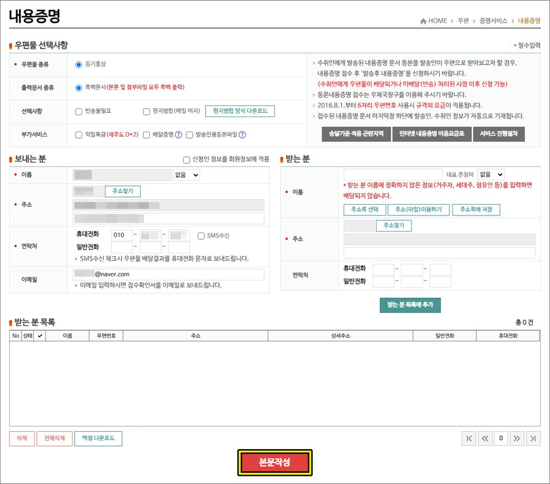Screen dimensions: 550x484
Task: Select 흑백문서 radio button
Action: pyautogui.click(x=78, y=88)
